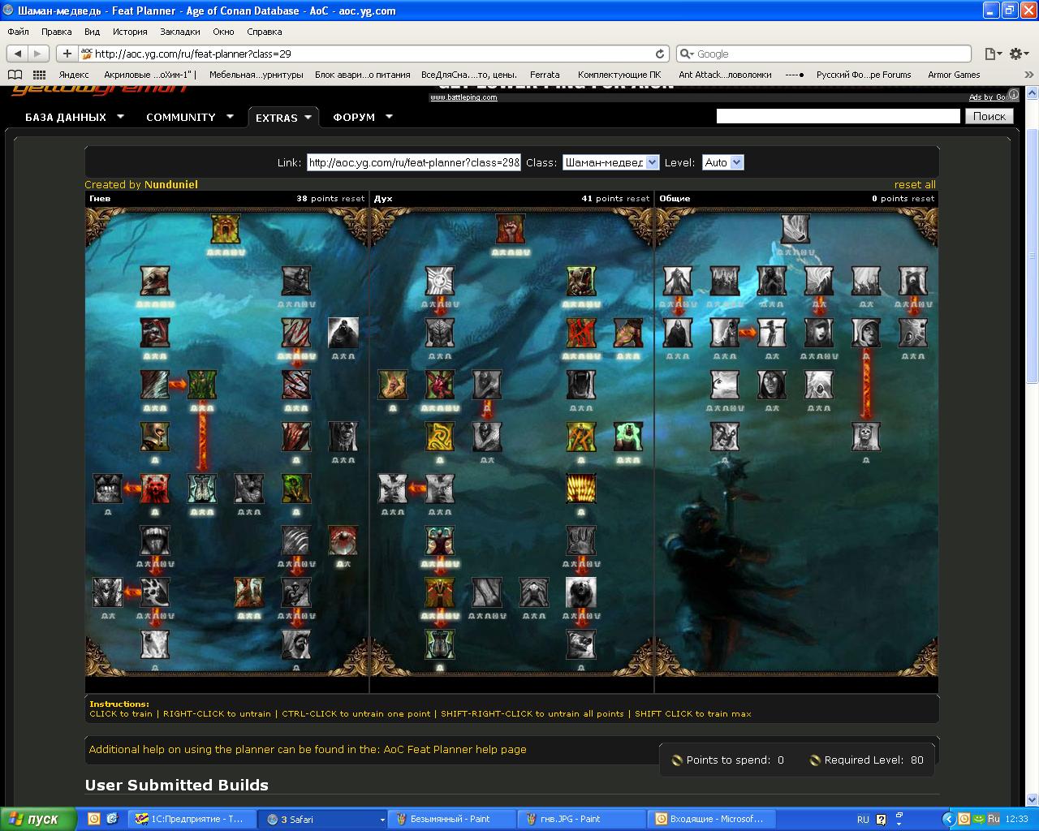Open the page menu next to search field
1039x831 pixels.
(x=993, y=54)
